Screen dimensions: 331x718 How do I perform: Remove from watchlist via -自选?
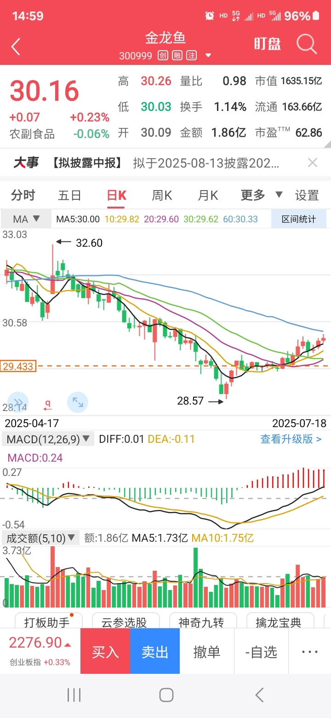[261, 651]
